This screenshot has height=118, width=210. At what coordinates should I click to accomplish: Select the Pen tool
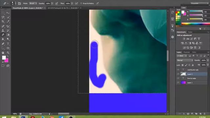pos(3,44)
